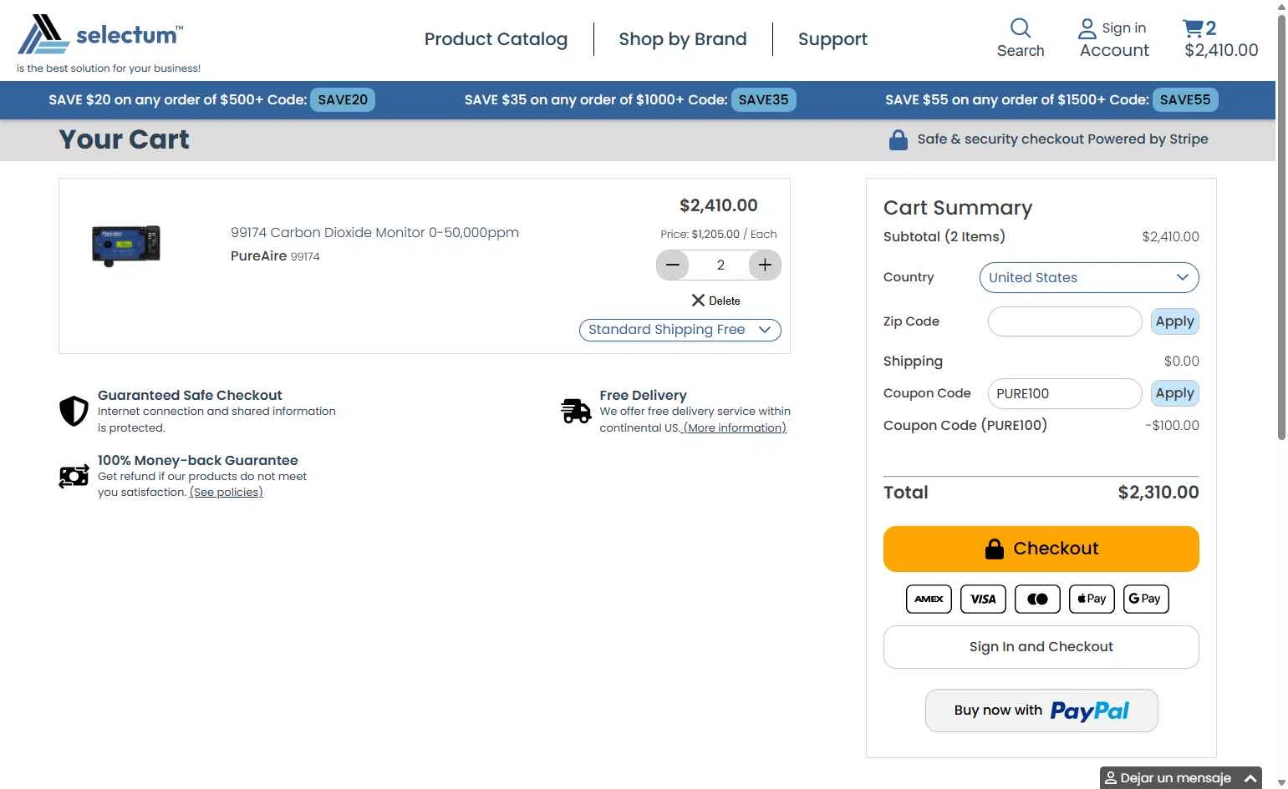Click the 99174 Carbon Dioxide Monitor title
The width and height of the screenshot is (1288, 789).
[374, 233]
